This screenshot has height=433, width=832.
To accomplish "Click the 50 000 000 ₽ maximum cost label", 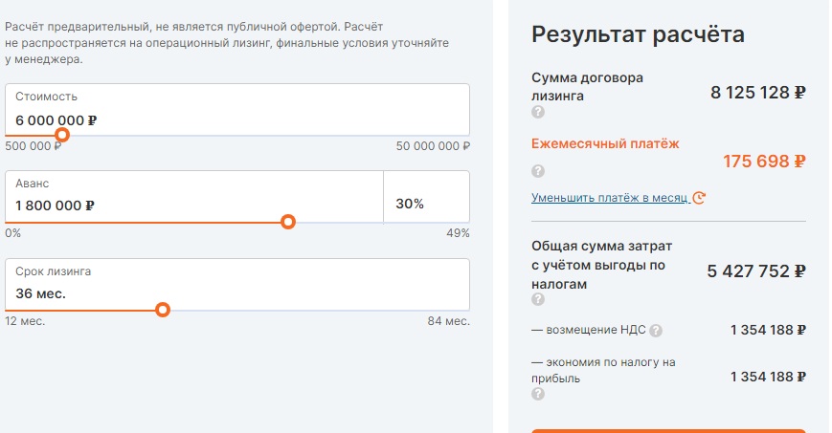I will [x=433, y=146].
